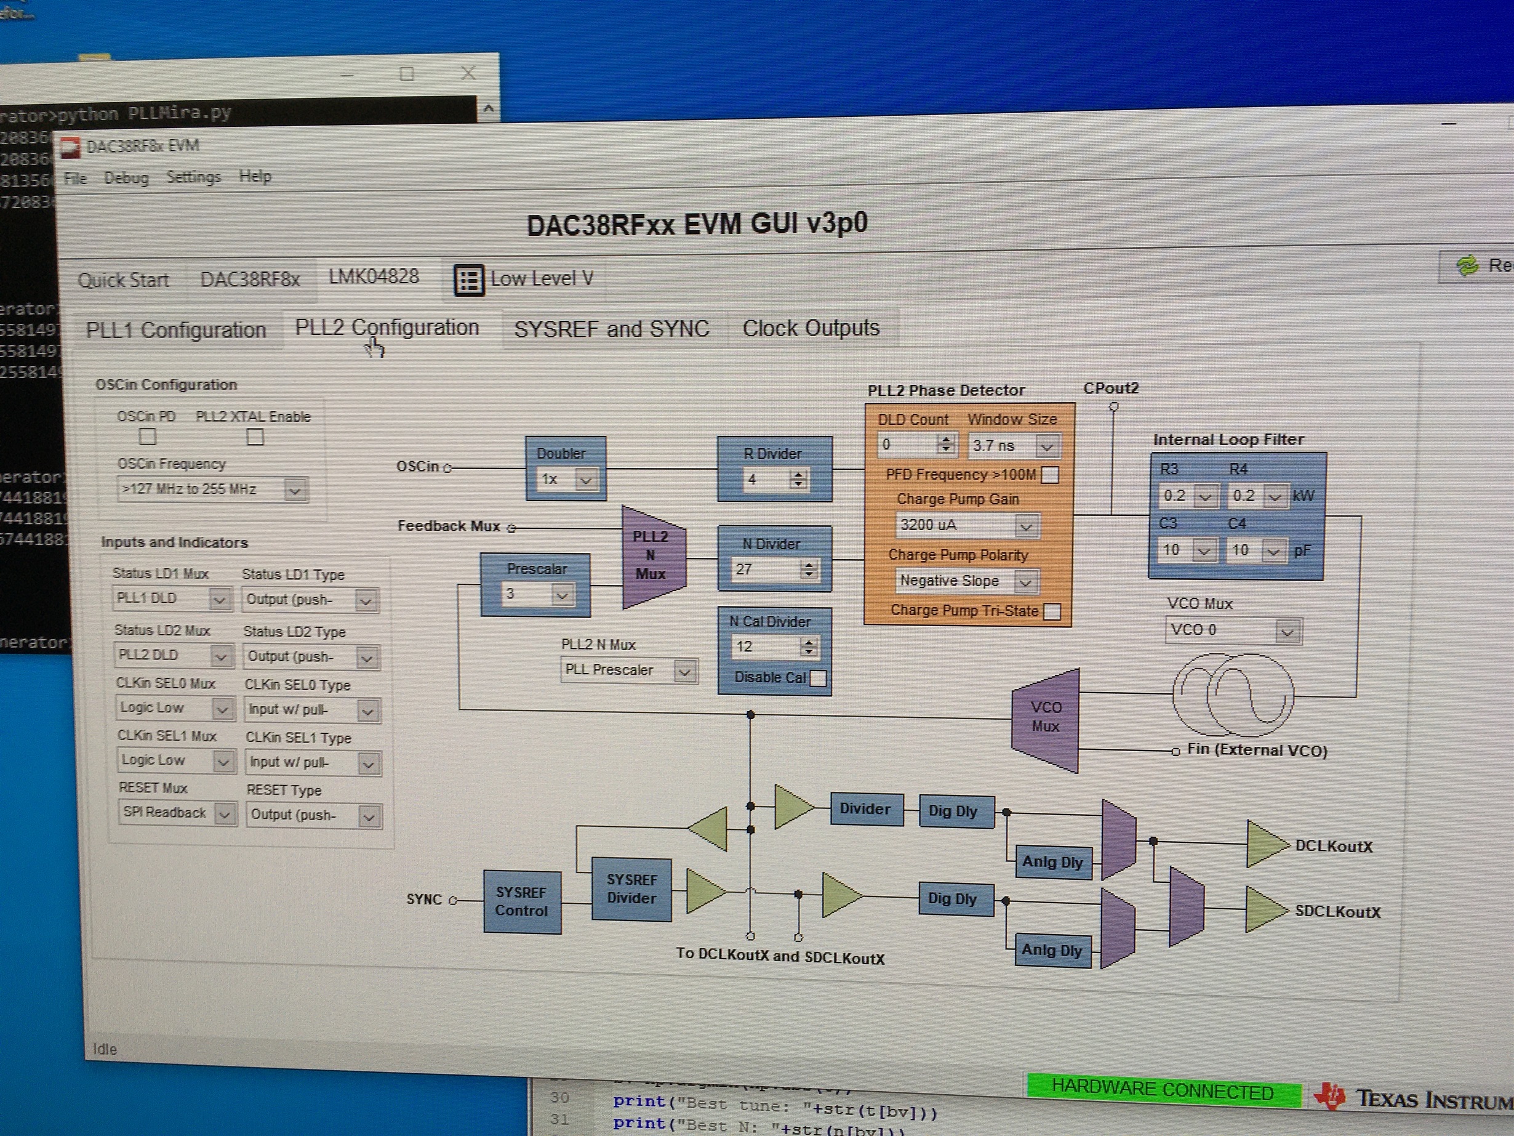Open the CLKin SEL0 Mux dropdown
This screenshot has height=1136, width=1514.
[175, 708]
